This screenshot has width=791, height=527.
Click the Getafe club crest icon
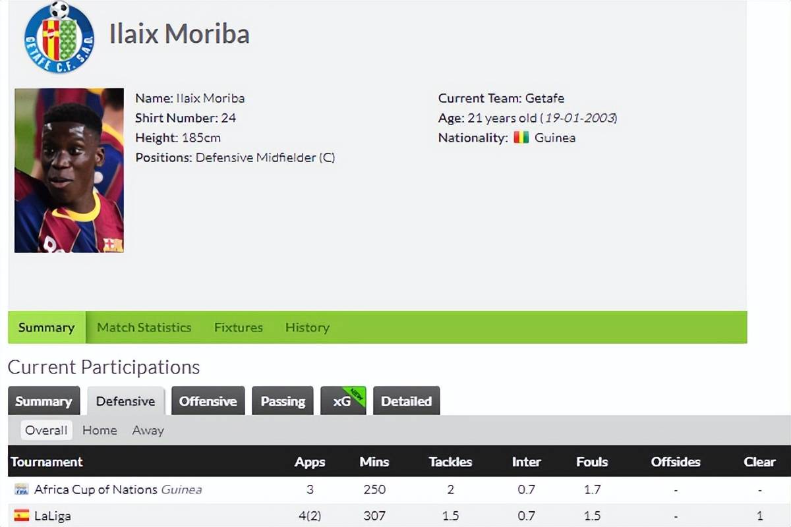(59, 37)
